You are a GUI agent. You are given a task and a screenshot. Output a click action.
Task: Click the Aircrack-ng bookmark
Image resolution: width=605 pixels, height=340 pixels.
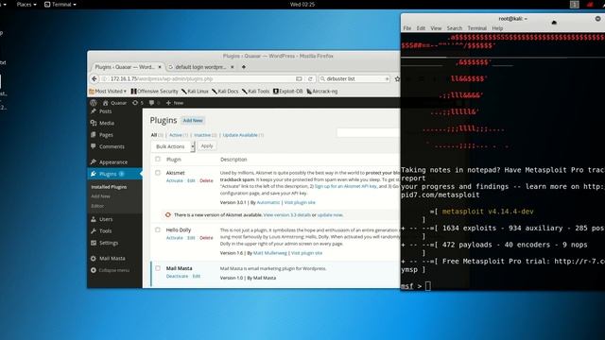pos(322,92)
